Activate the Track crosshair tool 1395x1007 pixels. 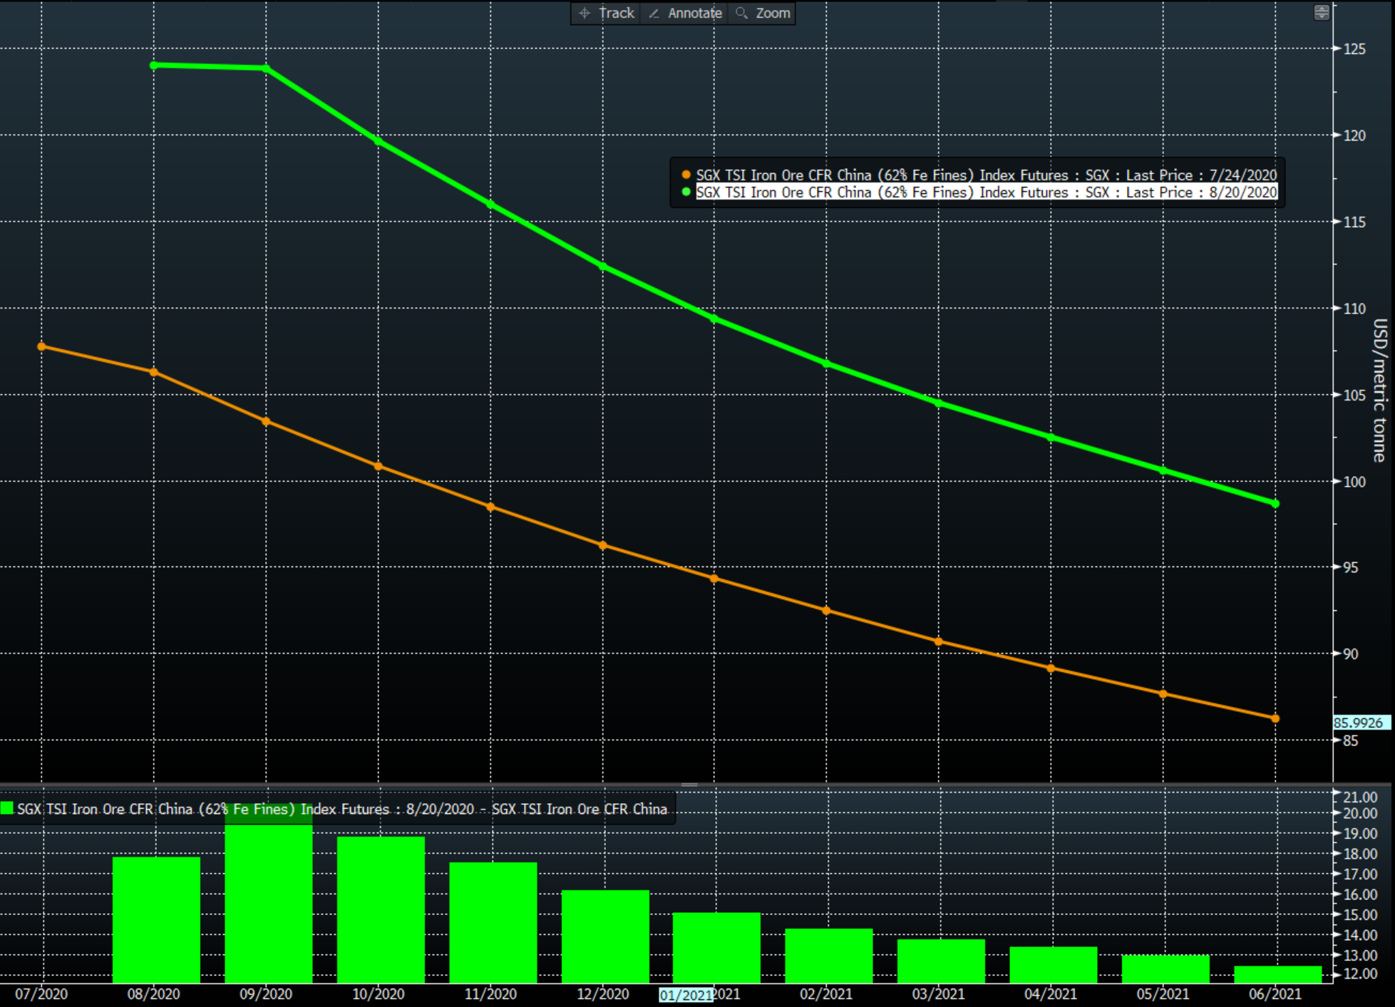point(607,13)
